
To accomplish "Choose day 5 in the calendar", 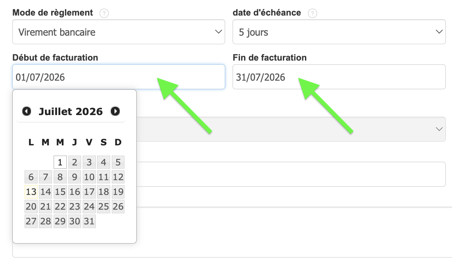I will (x=118, y=162).
